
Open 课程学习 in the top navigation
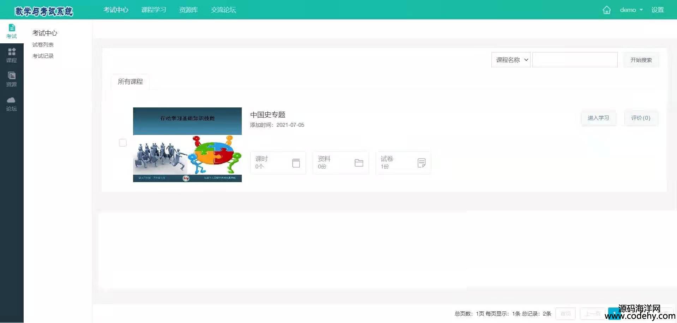[x=154, y=10]
